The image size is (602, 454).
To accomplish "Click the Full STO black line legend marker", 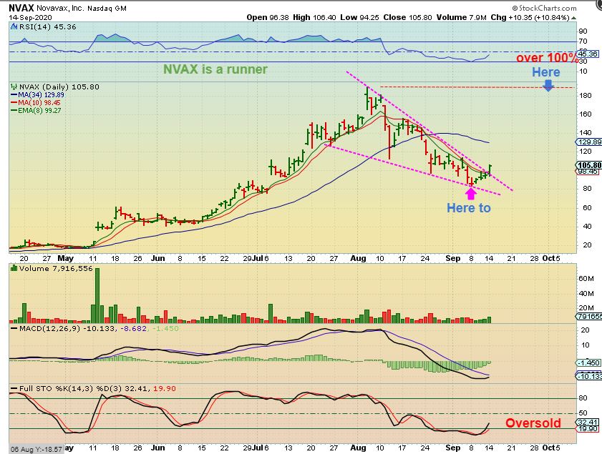I will point(14,388).
